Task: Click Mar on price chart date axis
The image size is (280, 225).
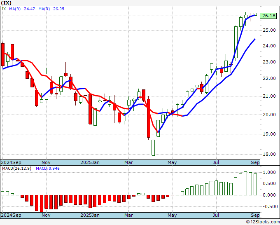Action: pos(128,162)
